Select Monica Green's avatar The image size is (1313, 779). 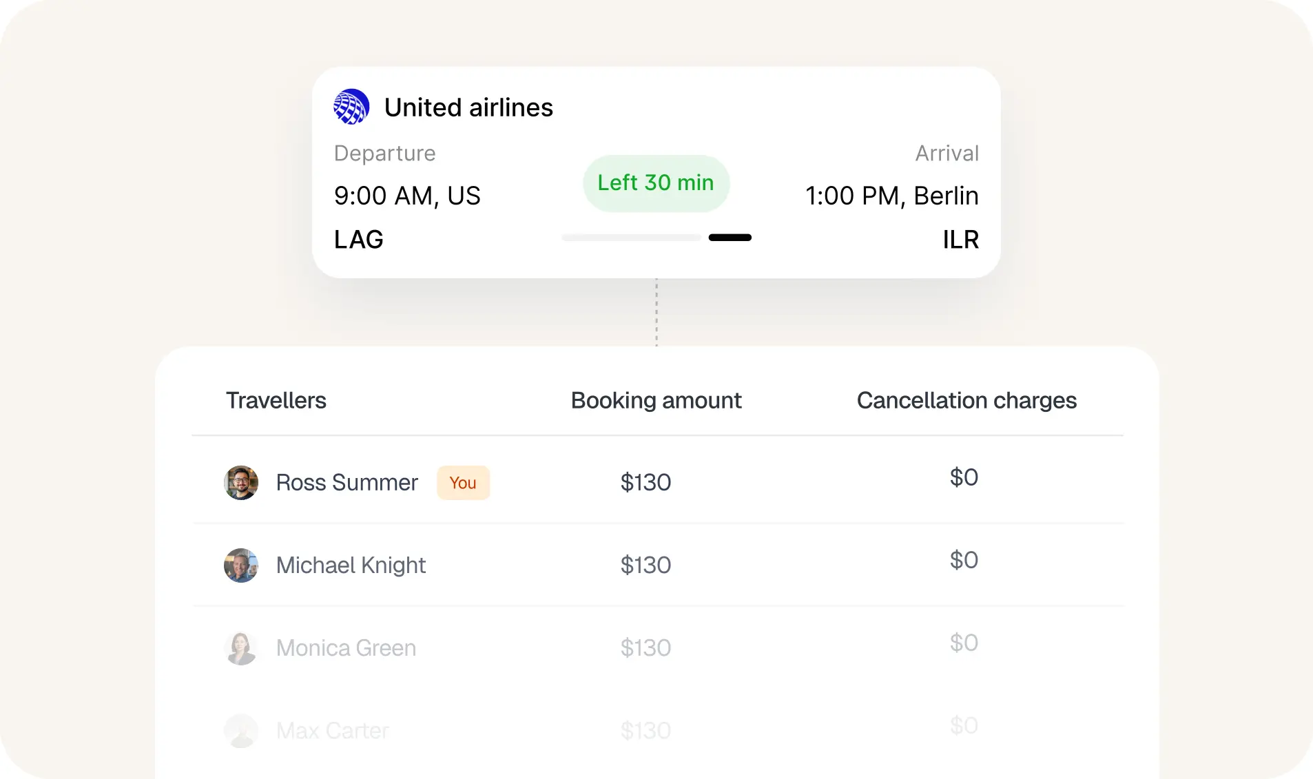pyautogui.click(x=240, y=647)
